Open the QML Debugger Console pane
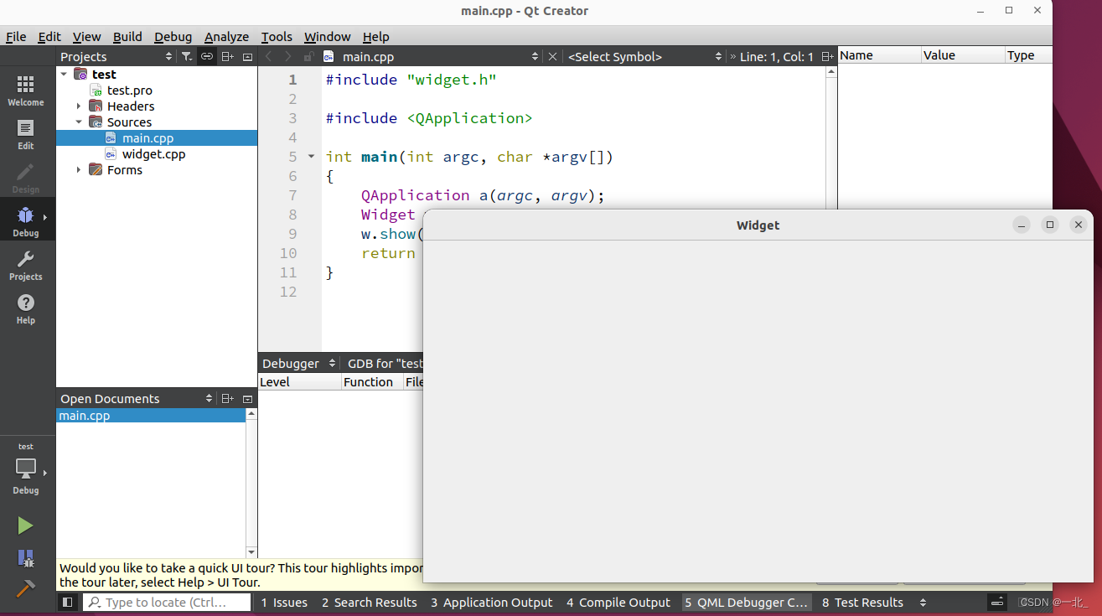Image resolution: width=1102 pixels, height=616 pixels. point(746,603)
